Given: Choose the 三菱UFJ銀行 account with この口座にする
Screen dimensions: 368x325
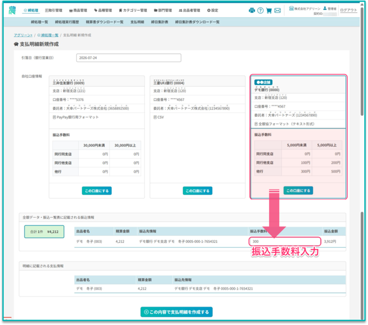Looking at the screenshot, I should tap(198, 191).
